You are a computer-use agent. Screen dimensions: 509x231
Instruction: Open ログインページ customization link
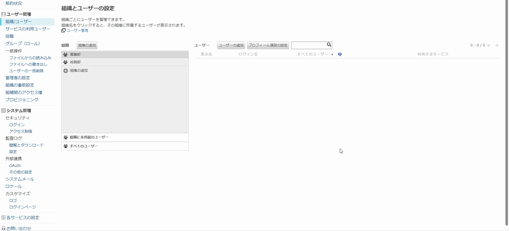click(x=23, y=207)
